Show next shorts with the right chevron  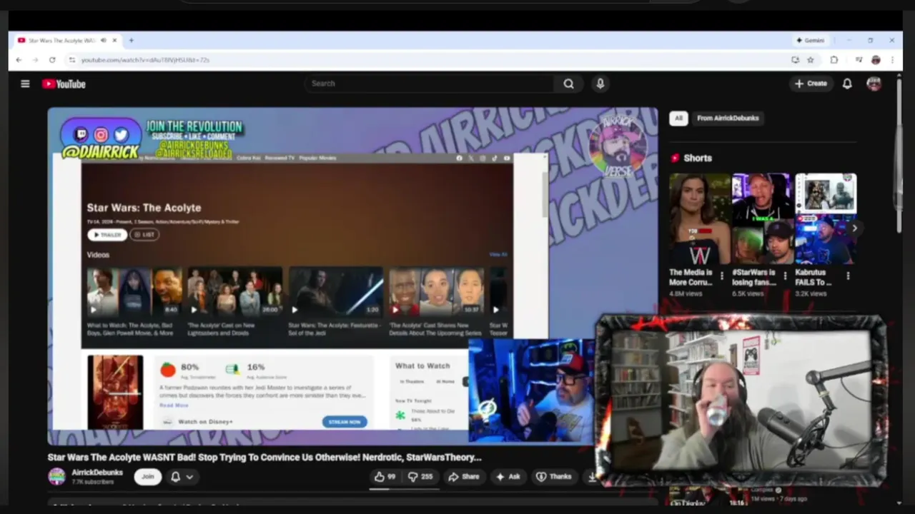pyautogui.click(x=855, y=228)
